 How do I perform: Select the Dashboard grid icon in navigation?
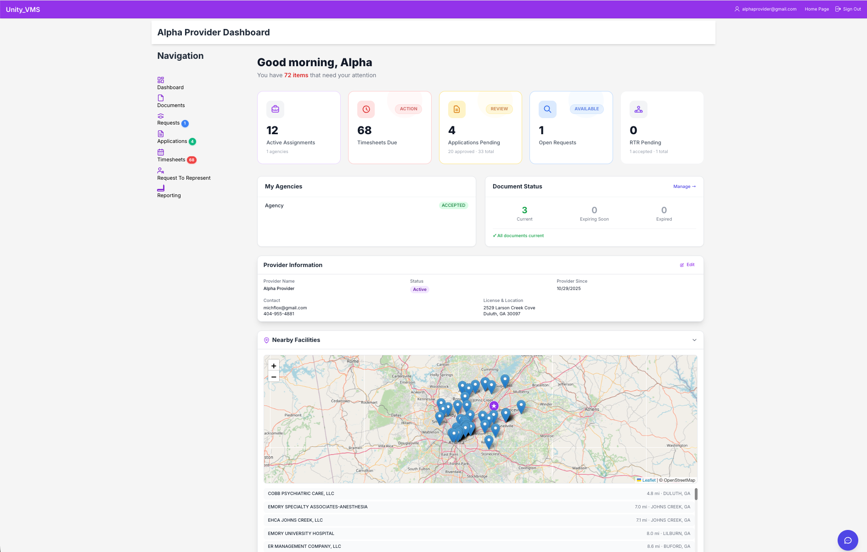coord(161,79)
